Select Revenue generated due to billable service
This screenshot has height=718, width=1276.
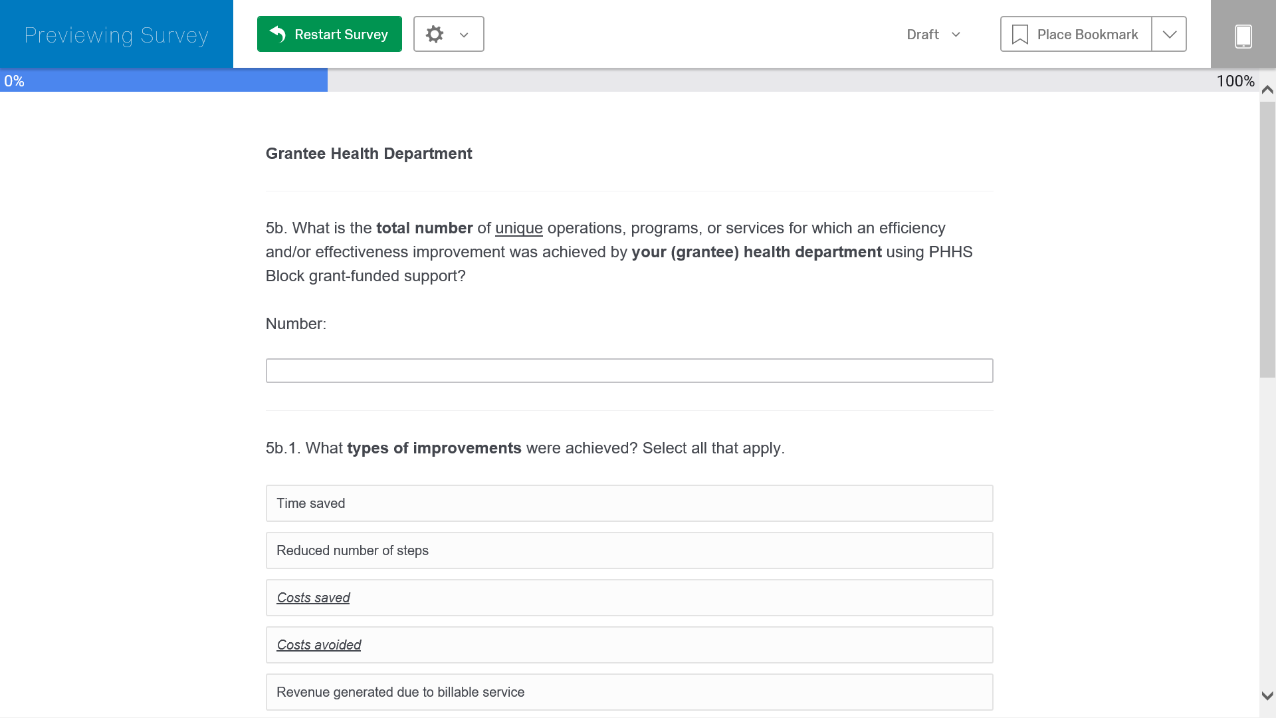tap(629, 692)
